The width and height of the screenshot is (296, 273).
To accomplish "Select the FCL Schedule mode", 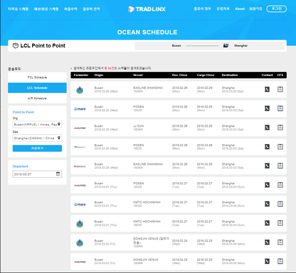I will 37,78.
